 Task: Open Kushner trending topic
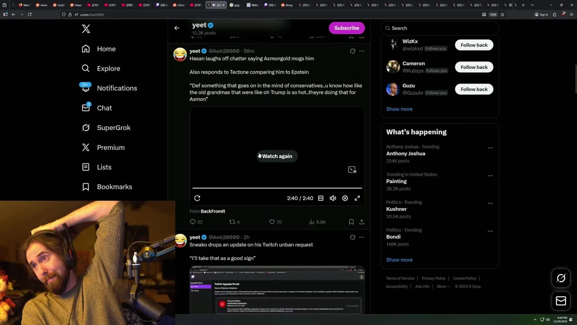(x=397, y=209)
